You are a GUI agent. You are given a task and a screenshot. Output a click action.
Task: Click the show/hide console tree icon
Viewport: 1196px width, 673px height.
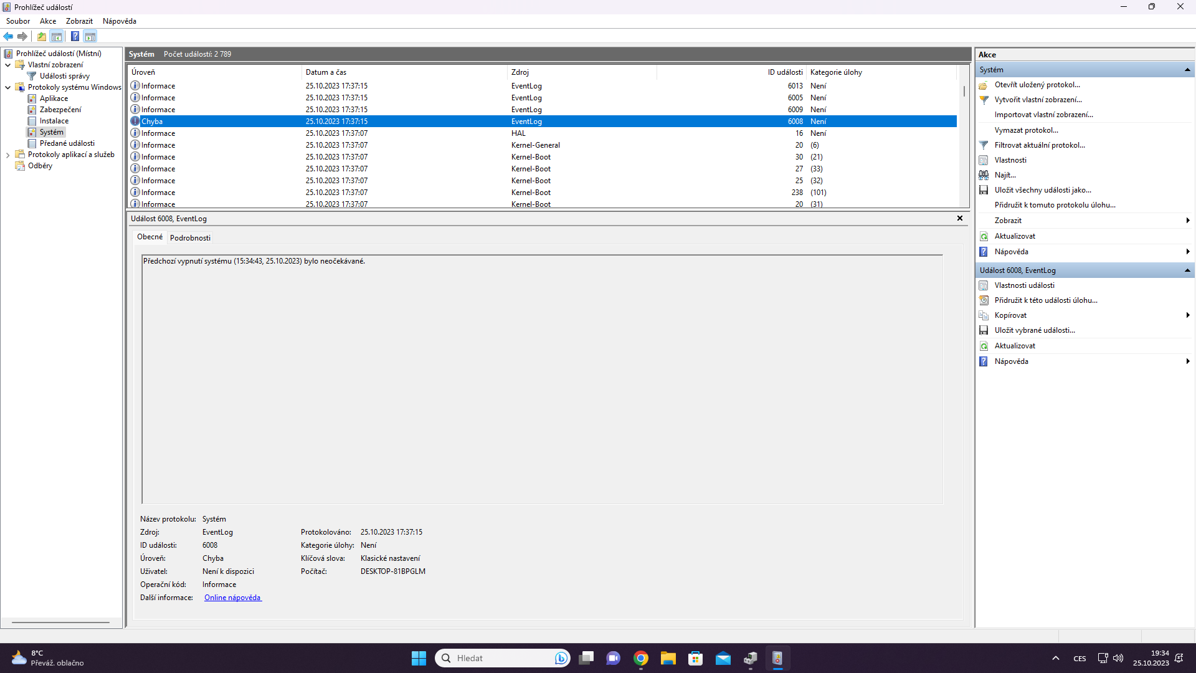pos(57,36)
